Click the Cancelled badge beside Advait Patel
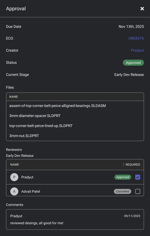Image resolution: width=150 pixels, height=236 pixels. click(122, 191)
